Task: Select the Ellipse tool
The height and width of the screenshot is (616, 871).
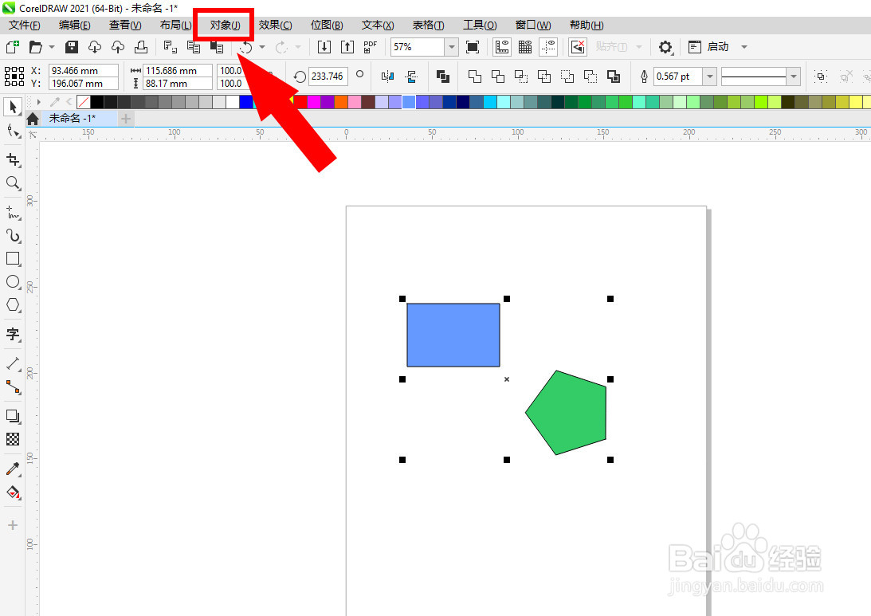Action: [13, 281]
